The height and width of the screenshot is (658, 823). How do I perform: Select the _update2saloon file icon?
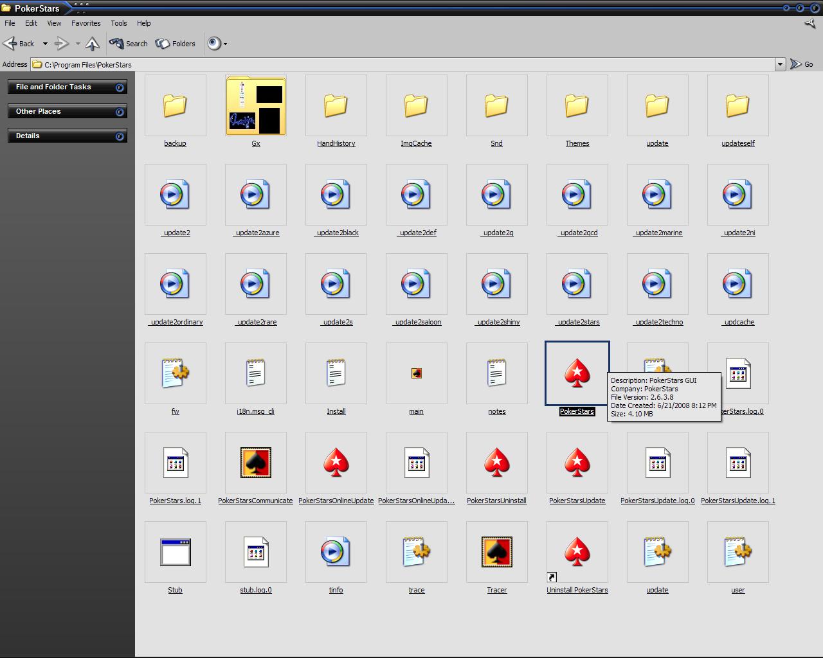(416, 284)
